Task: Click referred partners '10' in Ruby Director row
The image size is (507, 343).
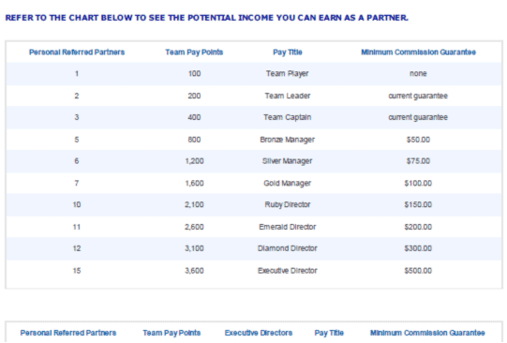Action: [77, 204]
